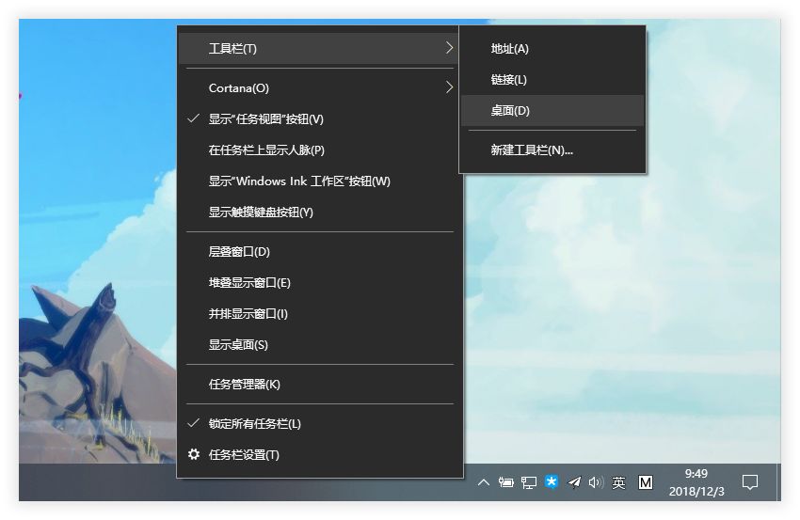Open 任务管理器(K)

tap(320, 385)
